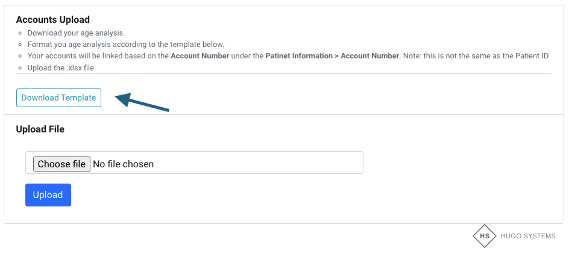Click the blue arrow pointing at Download Template
Screen dimensions: 569x254
pyautogui.click(x=142, y=102)
